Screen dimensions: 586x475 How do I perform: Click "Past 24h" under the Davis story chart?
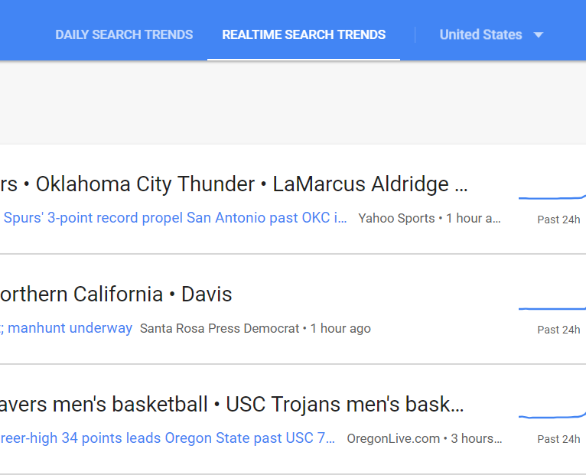coord(558,330)
